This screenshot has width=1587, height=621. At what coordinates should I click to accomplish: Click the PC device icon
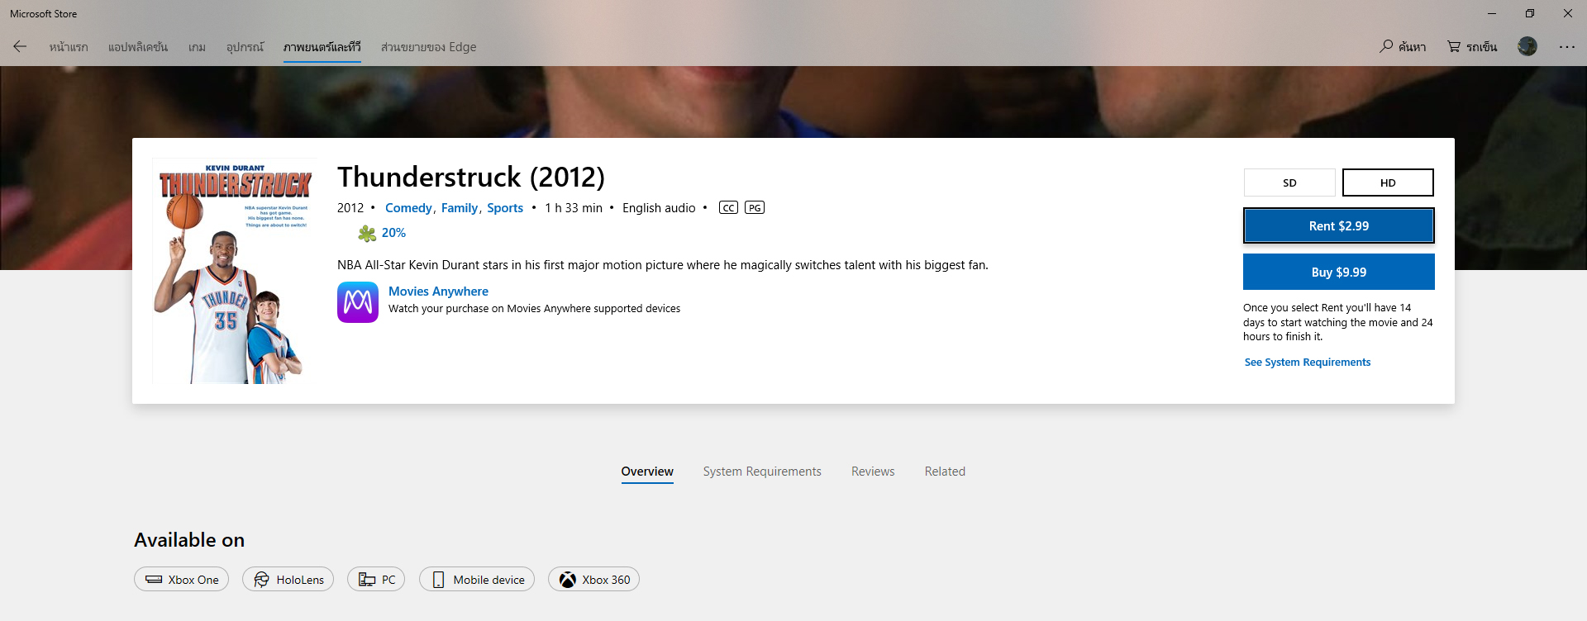(367, 580)
